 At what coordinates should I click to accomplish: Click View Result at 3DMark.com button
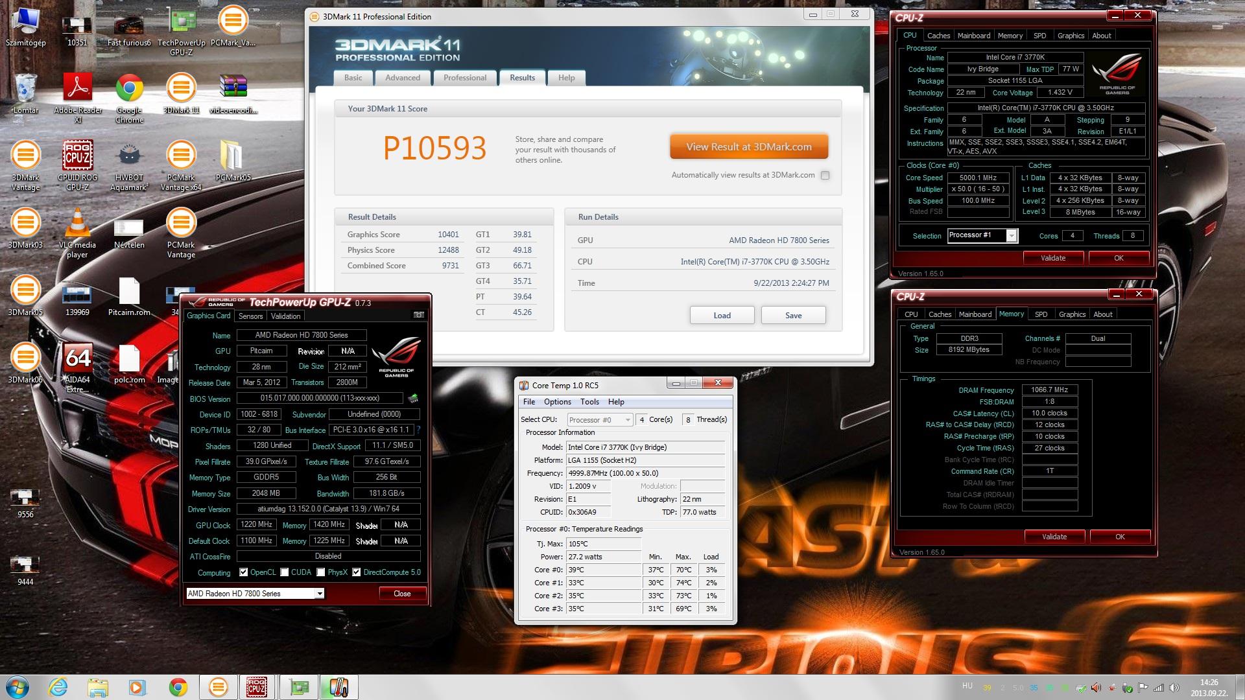click(x=749, y=147)
